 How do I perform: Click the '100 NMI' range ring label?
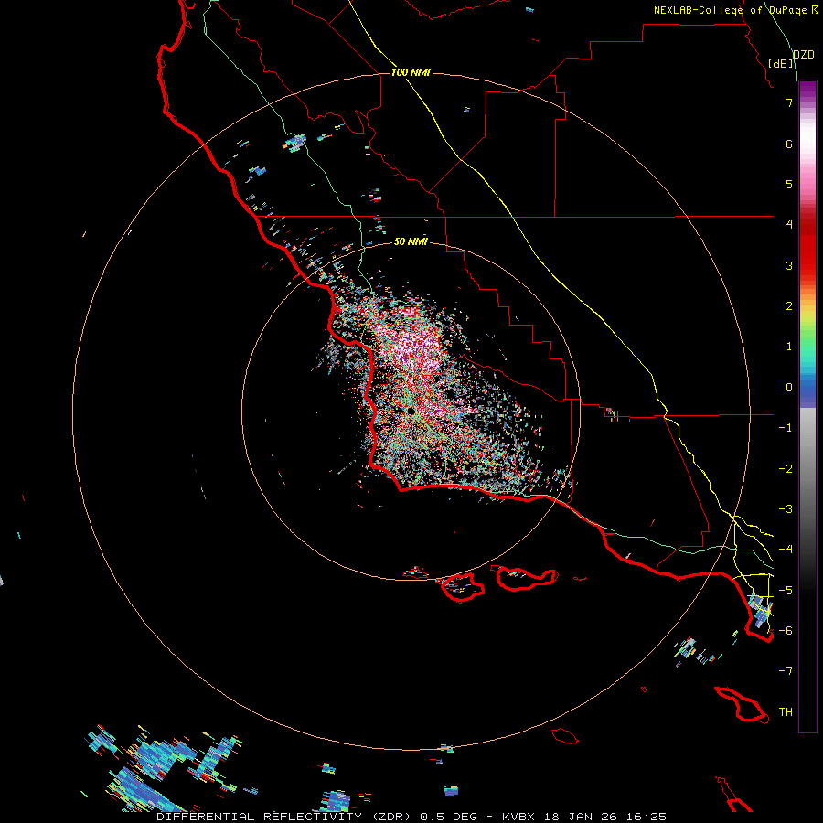coord(411,72)
